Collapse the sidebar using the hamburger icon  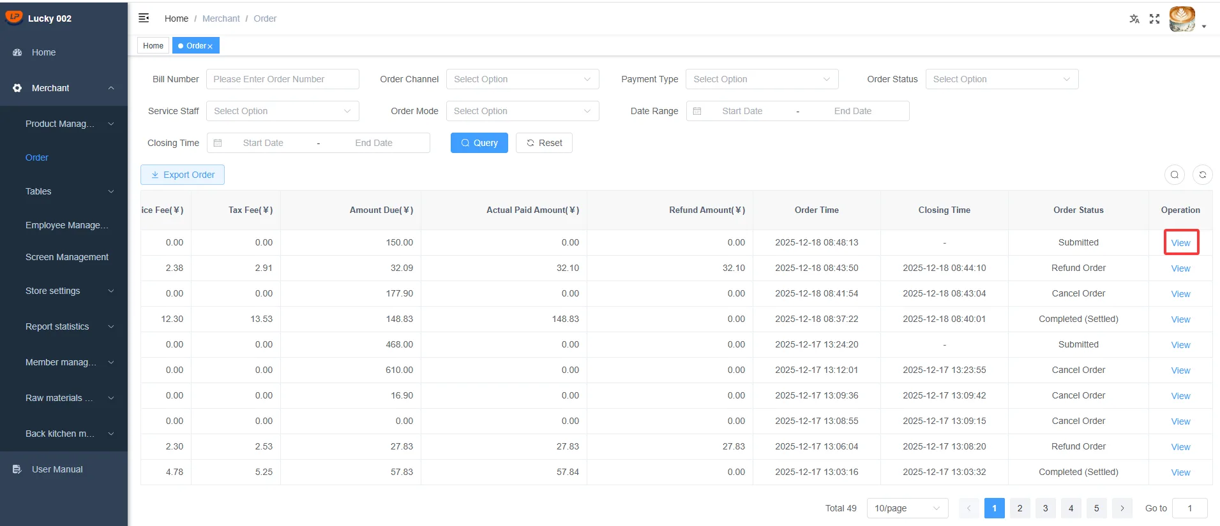point(144,18)
